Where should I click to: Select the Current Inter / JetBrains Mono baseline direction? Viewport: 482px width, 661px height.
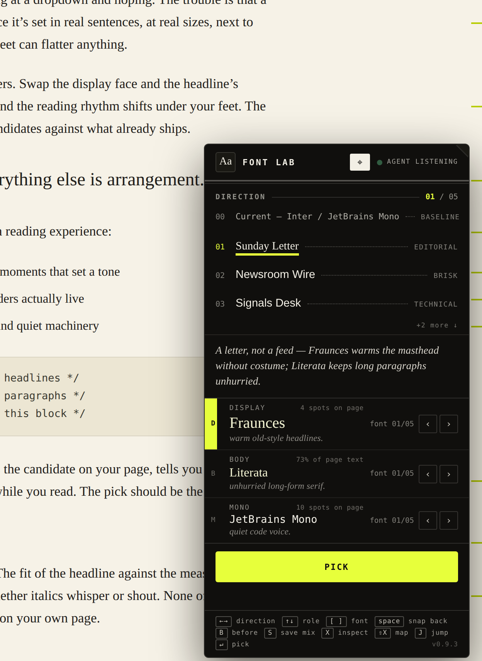pyautogui.click(x=337, y=217)
